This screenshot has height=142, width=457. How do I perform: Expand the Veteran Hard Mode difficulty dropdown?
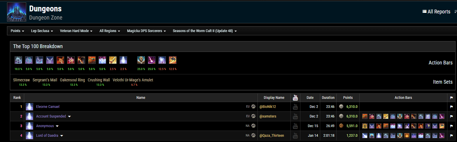[x=76, y=31]
